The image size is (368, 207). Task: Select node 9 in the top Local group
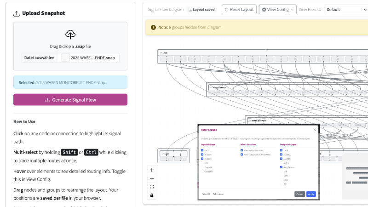pos(209,59)
